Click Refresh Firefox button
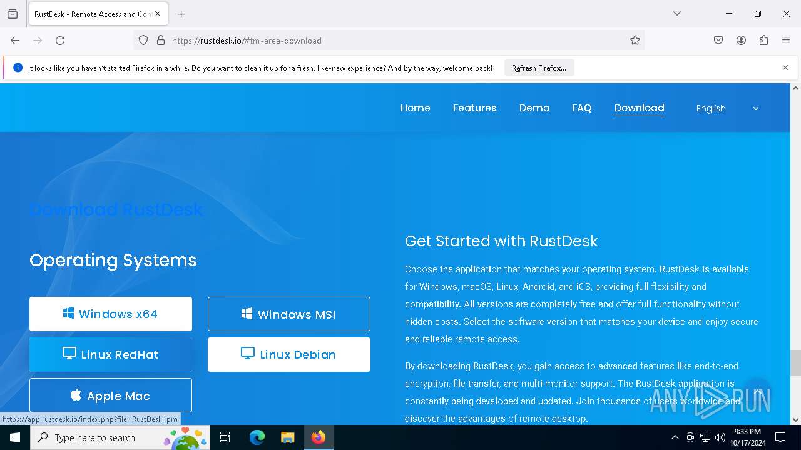Screen dimensions: 801x450 539,68
